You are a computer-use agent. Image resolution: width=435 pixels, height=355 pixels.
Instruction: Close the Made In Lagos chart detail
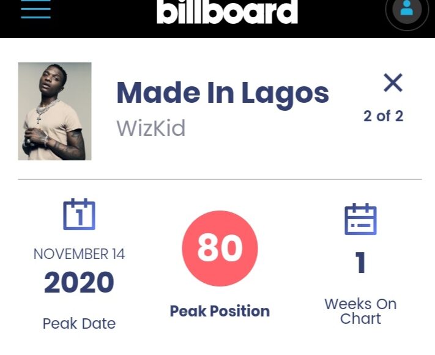(x=393, y=83)
